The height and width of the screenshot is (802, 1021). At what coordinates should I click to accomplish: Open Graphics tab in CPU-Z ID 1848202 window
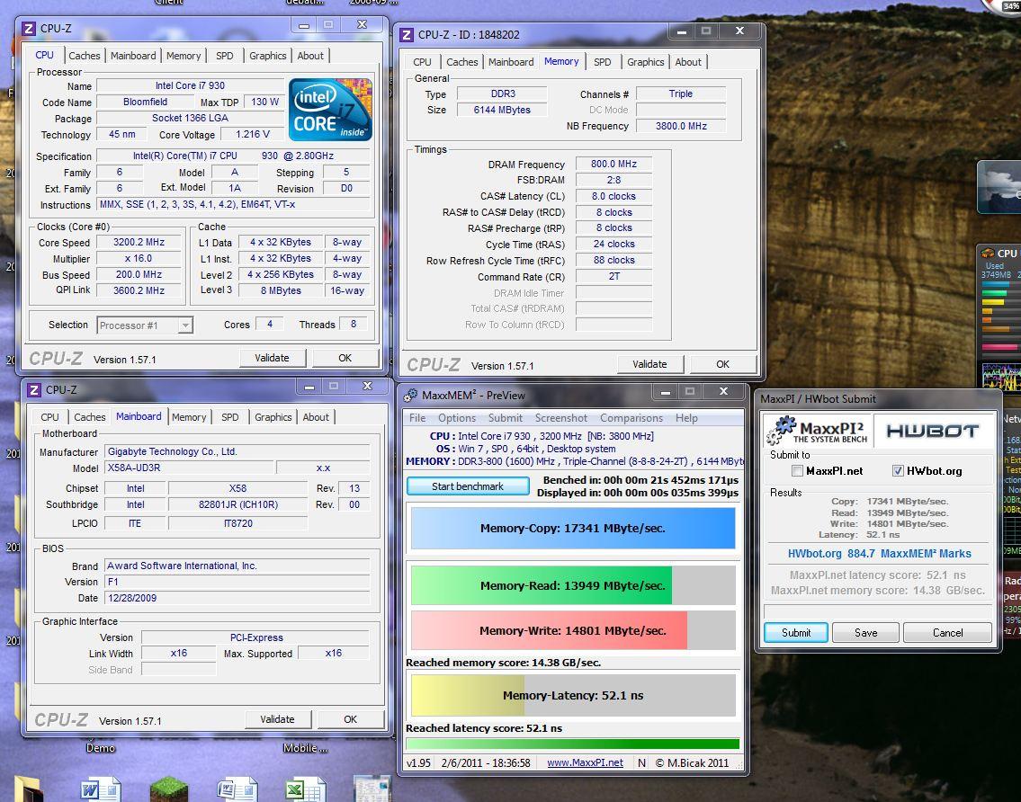[645, 62]
